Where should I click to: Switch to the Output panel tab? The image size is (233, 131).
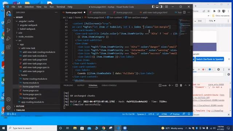81,86
